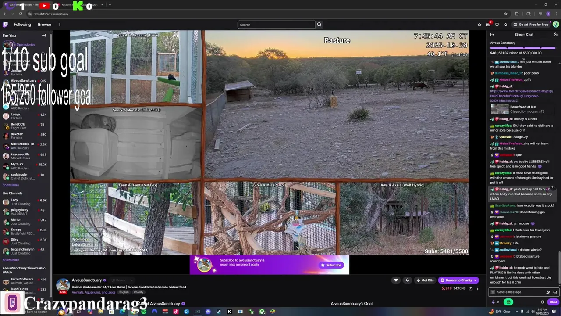Open the Browse tab
Screen dimensions: 561x316
(x=44, y=25)
